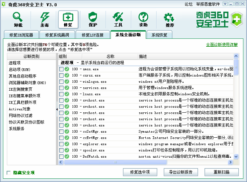Click the vertical scrollbar thumb

click(x=236, y=67)
